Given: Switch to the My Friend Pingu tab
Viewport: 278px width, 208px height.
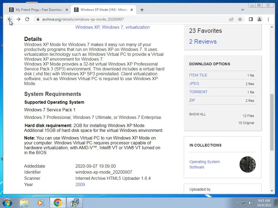Looking at the screenshot, I should click(x=38, y=10).
